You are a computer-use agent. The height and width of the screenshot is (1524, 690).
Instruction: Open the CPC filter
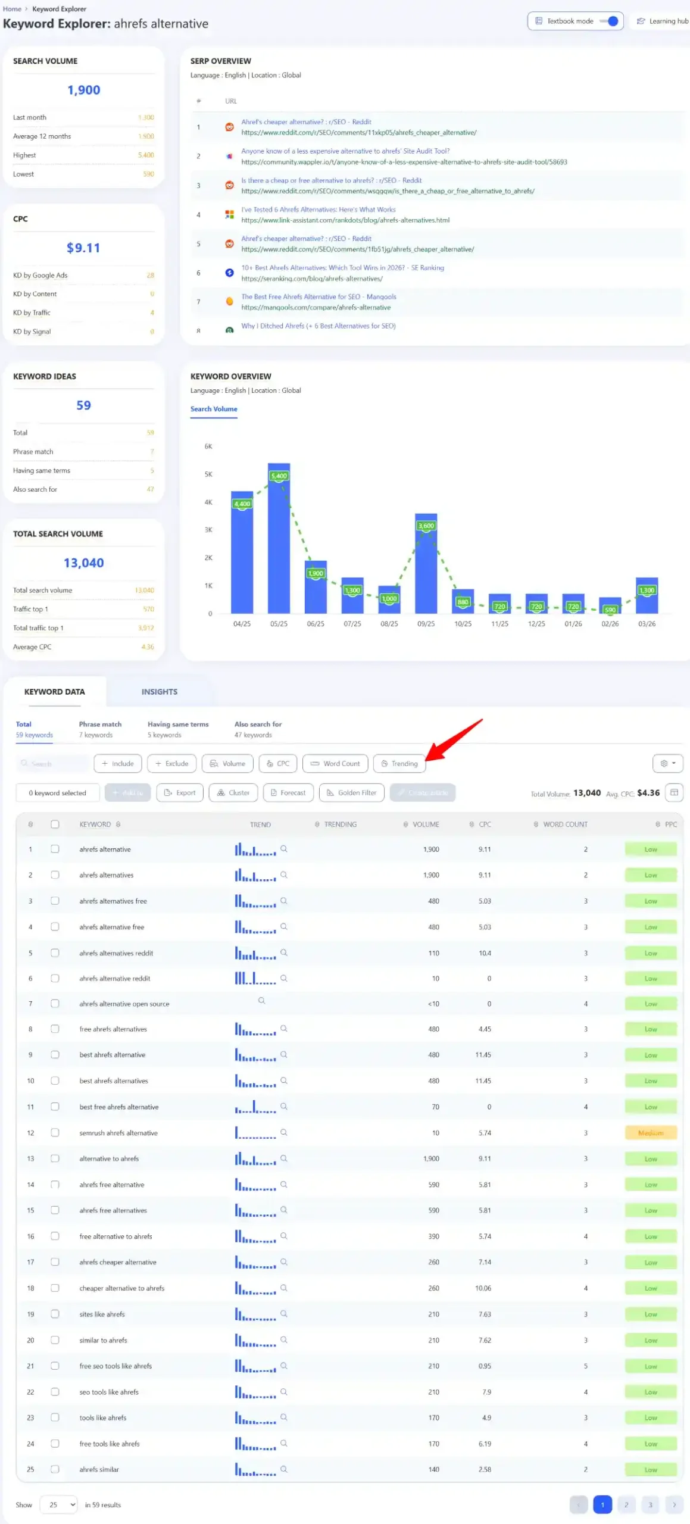point(278,763)
